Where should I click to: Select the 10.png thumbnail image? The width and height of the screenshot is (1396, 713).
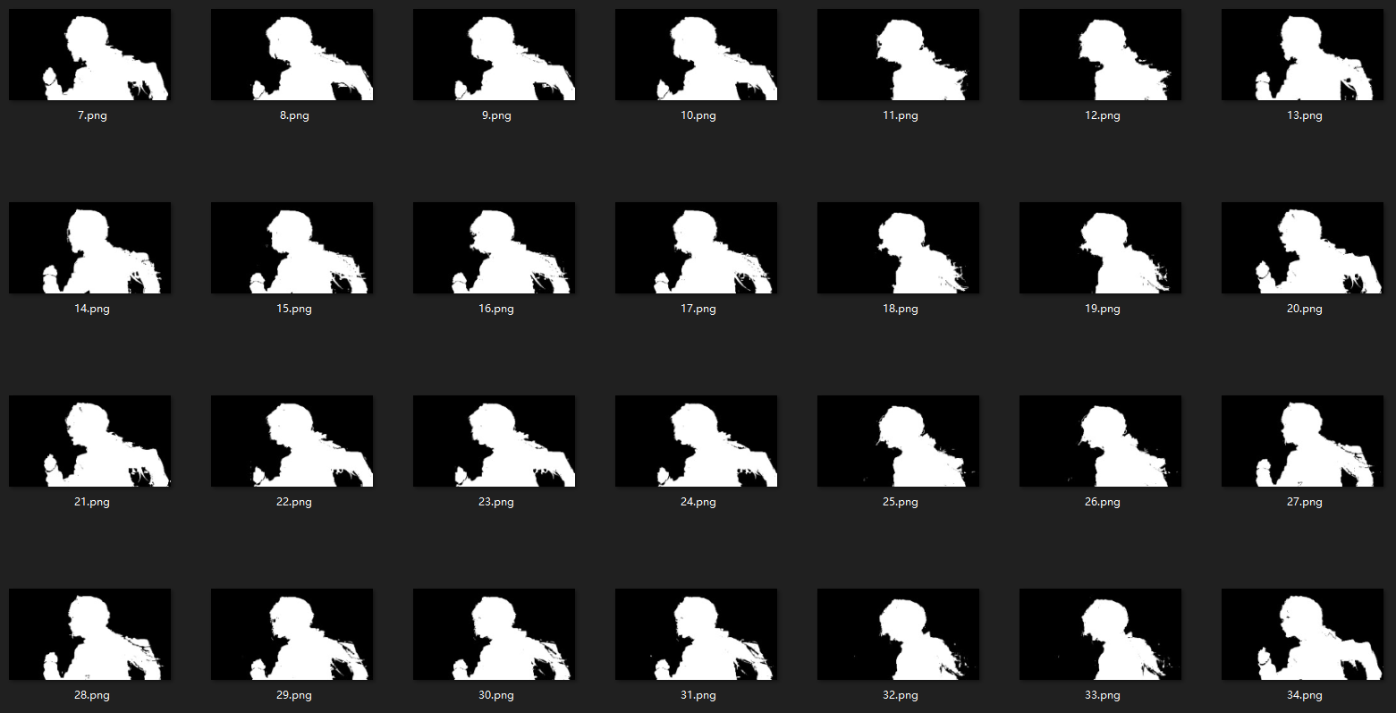click(696, 55)
